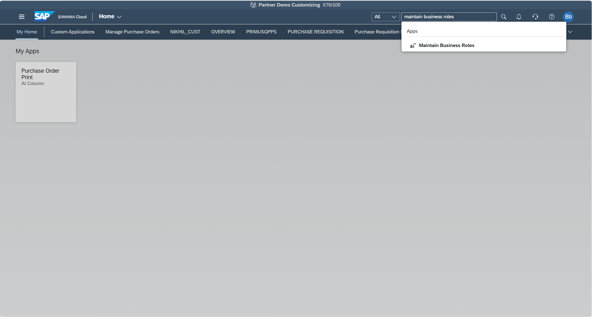
Task: Open the Purchase Requisition mixed-case tab
Action: pyautogui.click(x=378, y=32)
